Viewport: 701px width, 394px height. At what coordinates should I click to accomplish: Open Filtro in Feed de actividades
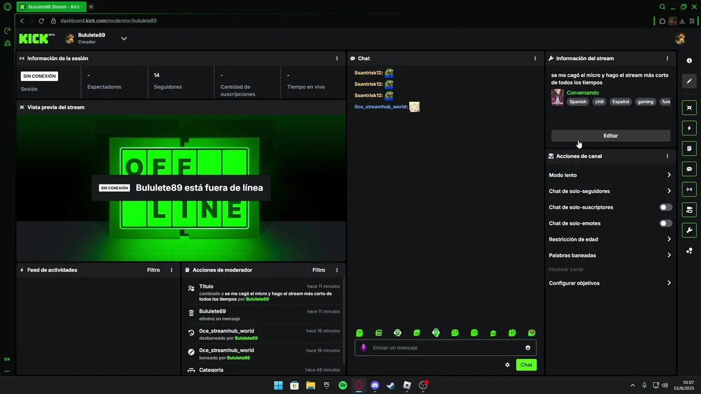(153, 270)
